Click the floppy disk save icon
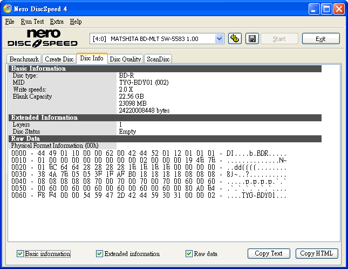 tap(252, 39)
